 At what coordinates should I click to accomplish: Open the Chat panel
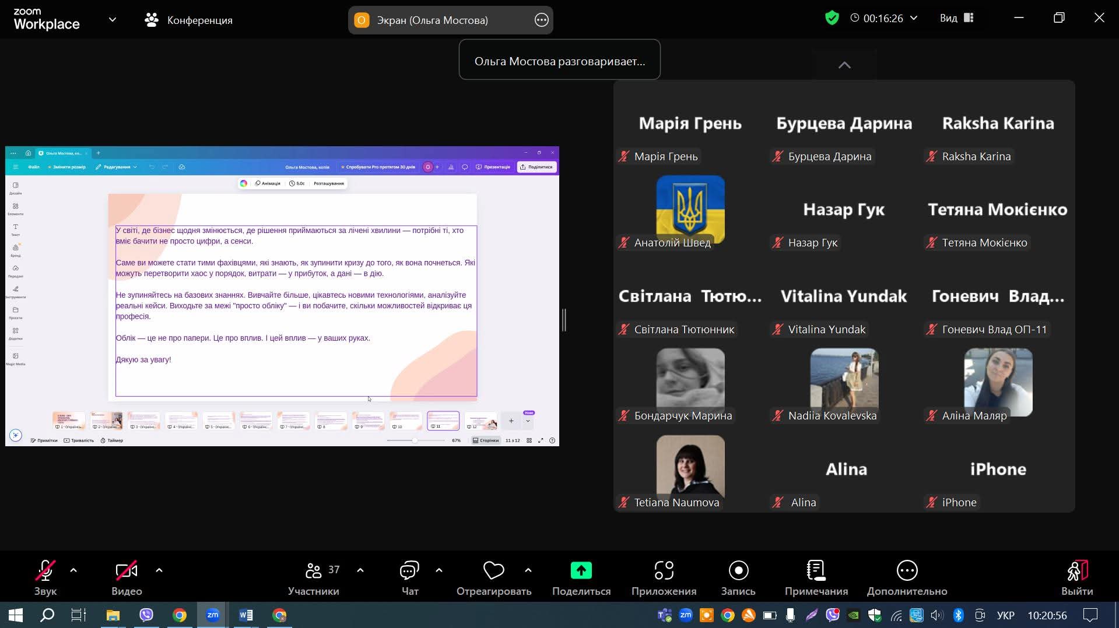pos(409,578)
